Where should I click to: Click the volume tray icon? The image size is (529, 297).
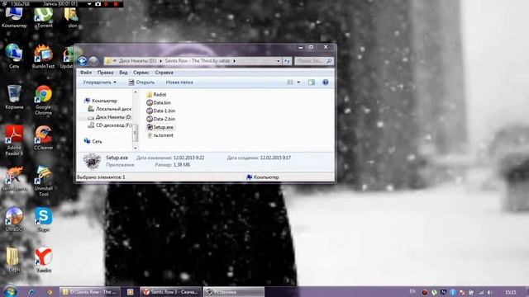tap(490, 292)
